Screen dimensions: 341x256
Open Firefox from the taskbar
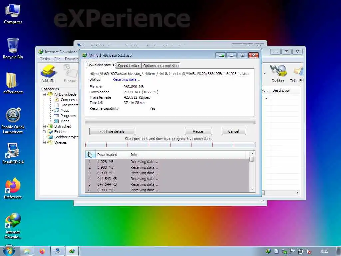(42, 251)
